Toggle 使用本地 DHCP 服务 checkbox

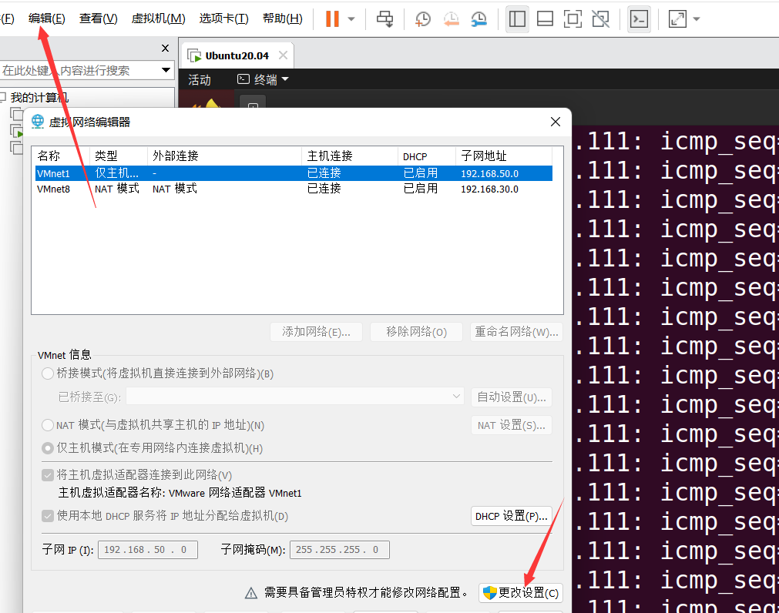coord(48,516)
